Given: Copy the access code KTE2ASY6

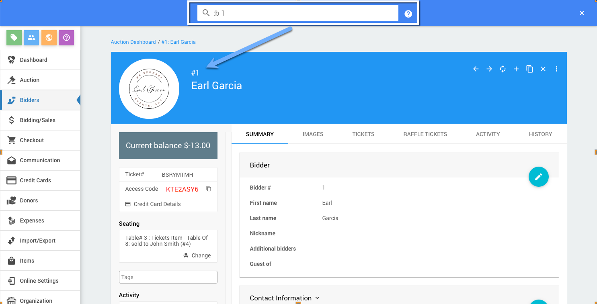Looking at the screenshot, I should click(x=209, y=189).
